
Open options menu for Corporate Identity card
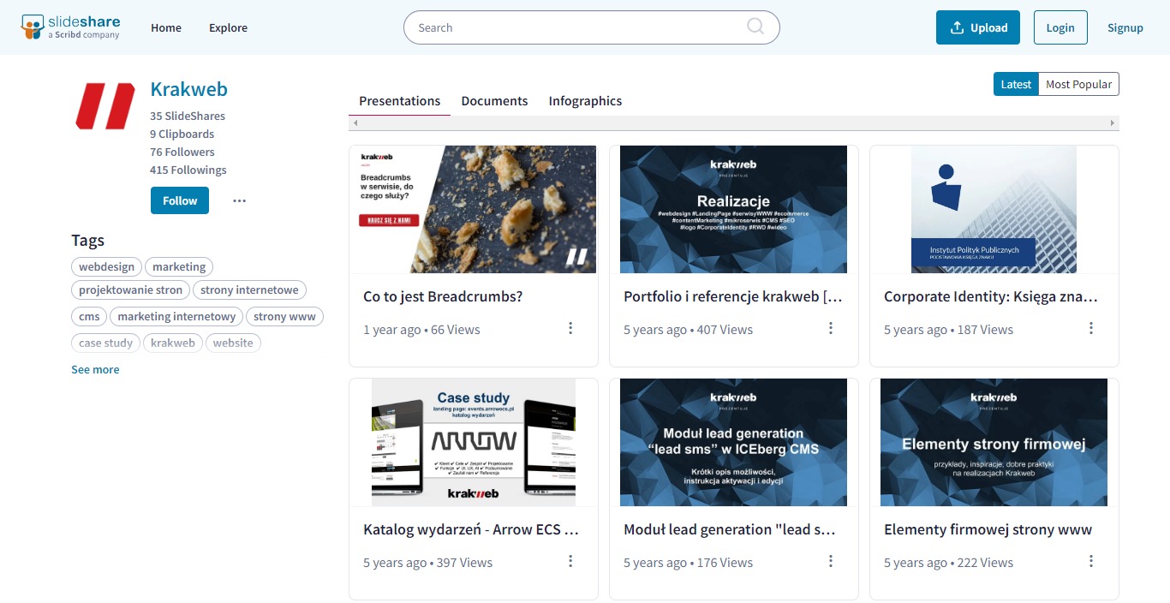point(1091,328)
